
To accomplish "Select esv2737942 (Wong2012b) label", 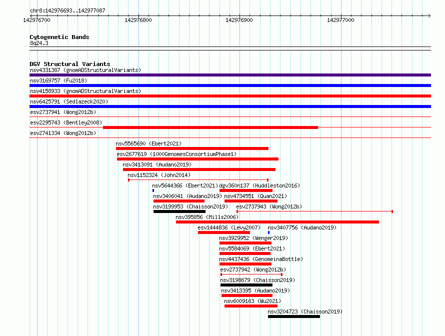I will click(x=253, y=269).
